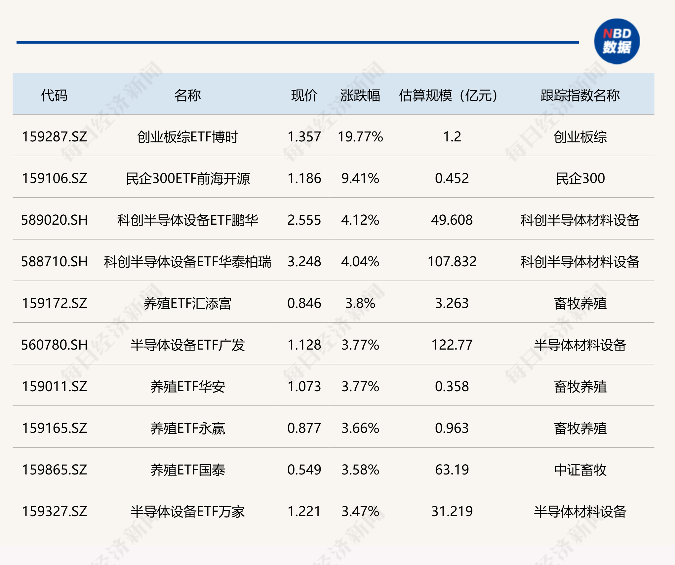Select the price 0.549
This screenshot has height=565, width=675.
click(x=304, y=470)
